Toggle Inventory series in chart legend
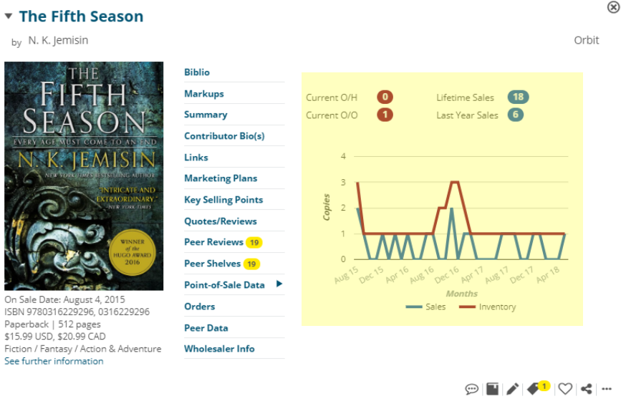The height and width of the screenshot is (399, 621). (x=487, y=307)
